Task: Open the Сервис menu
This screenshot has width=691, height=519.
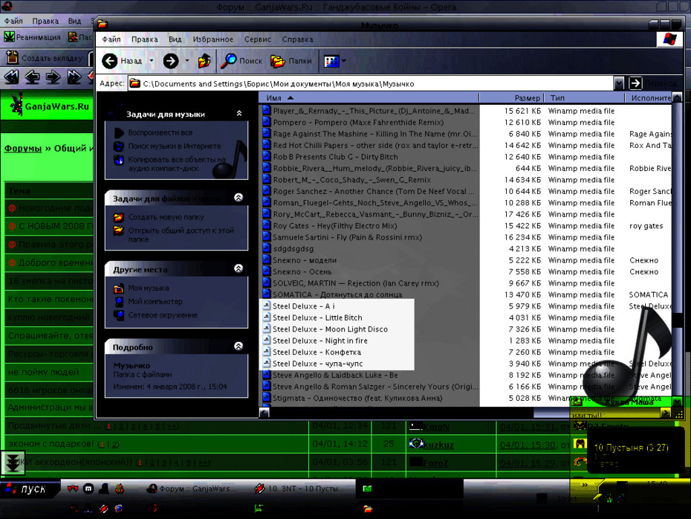Action: [x=257, y=39]
